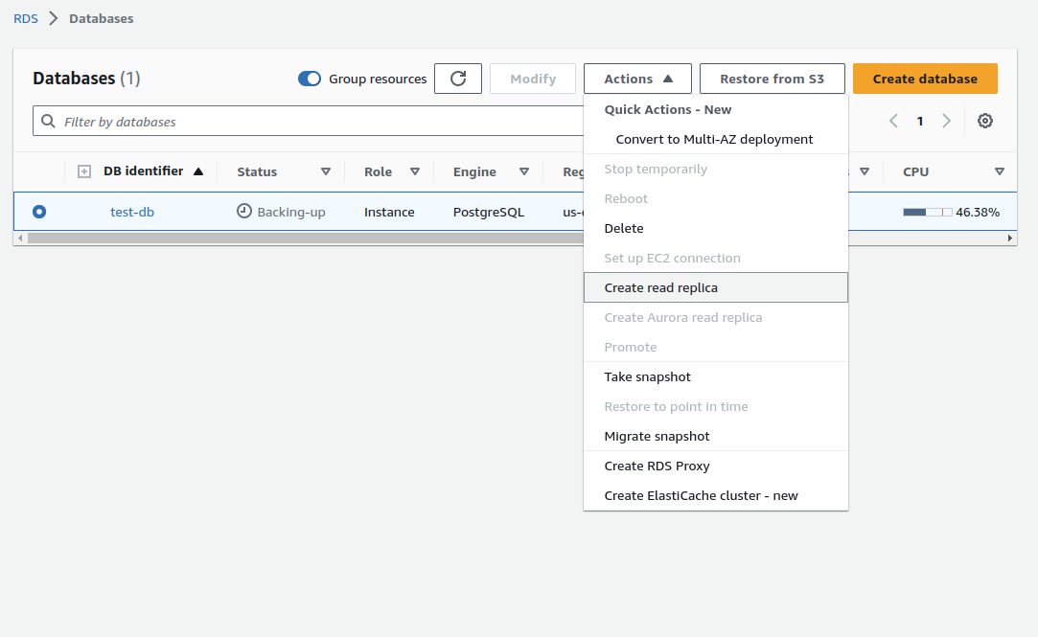
Task: Click the Quick Actions - New heading
Action: click(x=667, y=110)
